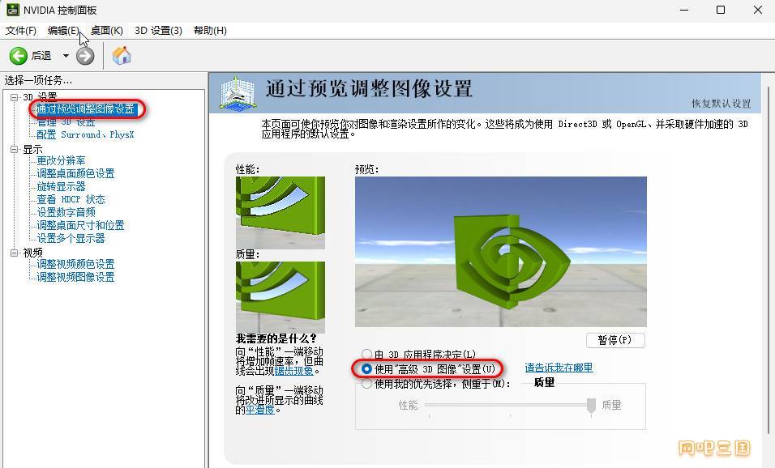This screenshot has height=468, width=775.
Task: Open the Back history dropdown arrow
Action: [66, 56]
